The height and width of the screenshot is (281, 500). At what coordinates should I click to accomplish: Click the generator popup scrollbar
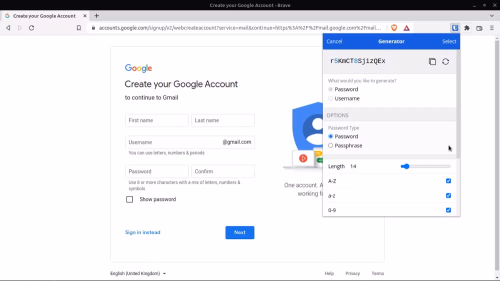click(458, 104)
